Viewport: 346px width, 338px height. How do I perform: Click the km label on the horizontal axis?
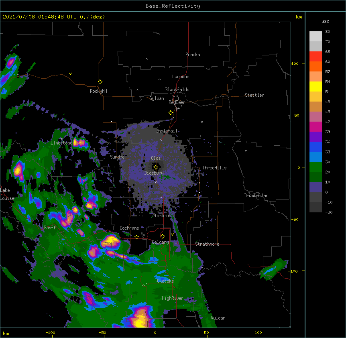point(6,333)
